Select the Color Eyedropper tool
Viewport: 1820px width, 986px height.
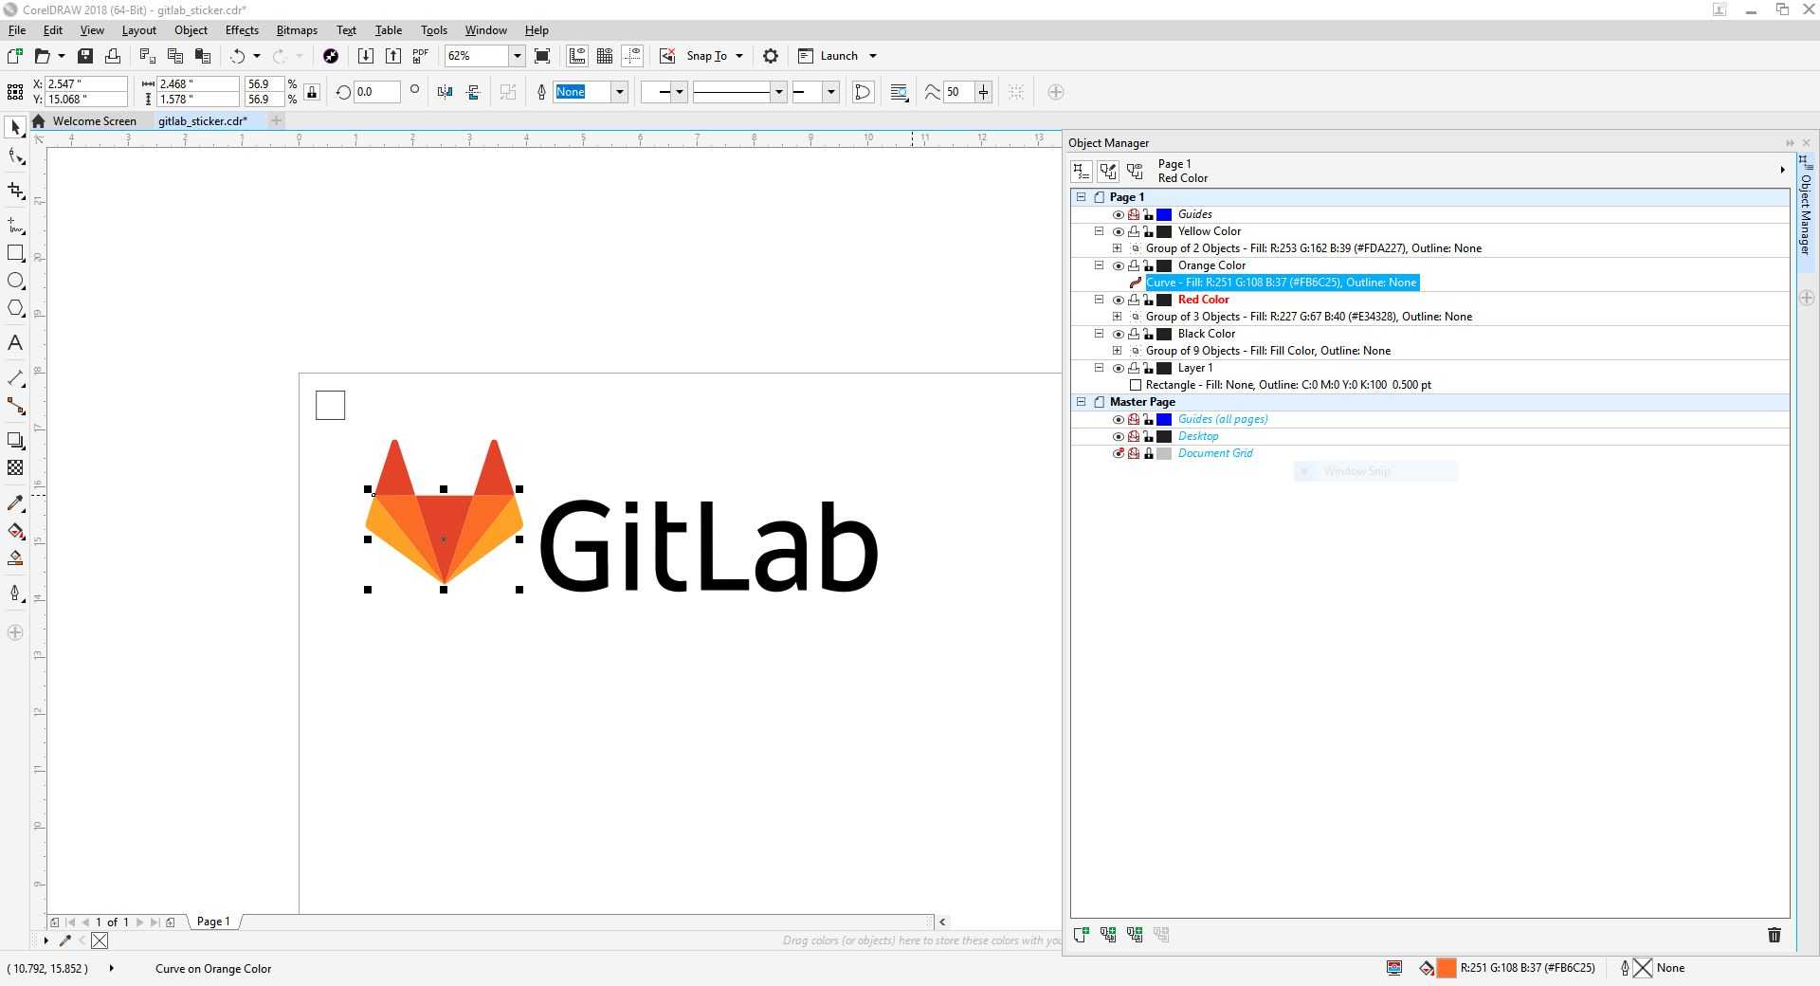tap(15, 502)
